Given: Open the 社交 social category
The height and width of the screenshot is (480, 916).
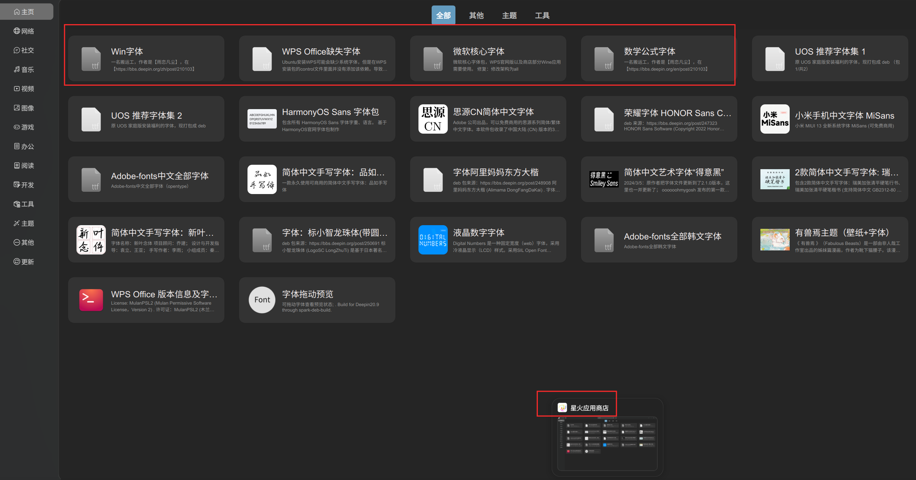Looking at the screenshot, I should pos(24,50).
